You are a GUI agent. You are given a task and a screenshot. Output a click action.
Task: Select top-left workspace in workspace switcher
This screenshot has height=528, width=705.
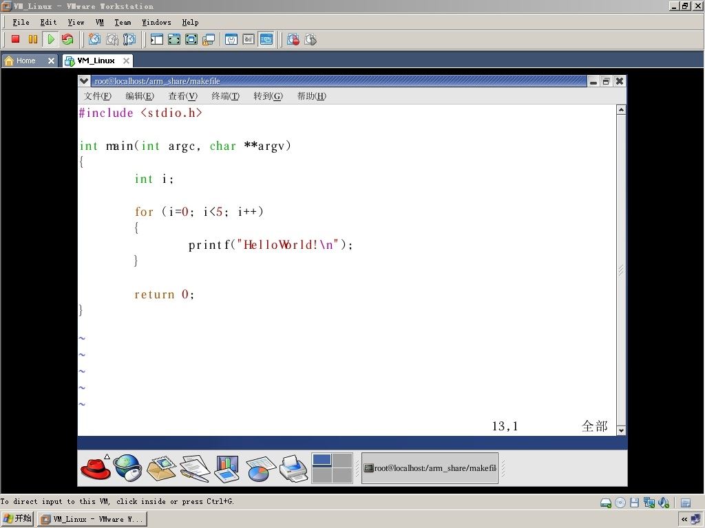point(322,460)
